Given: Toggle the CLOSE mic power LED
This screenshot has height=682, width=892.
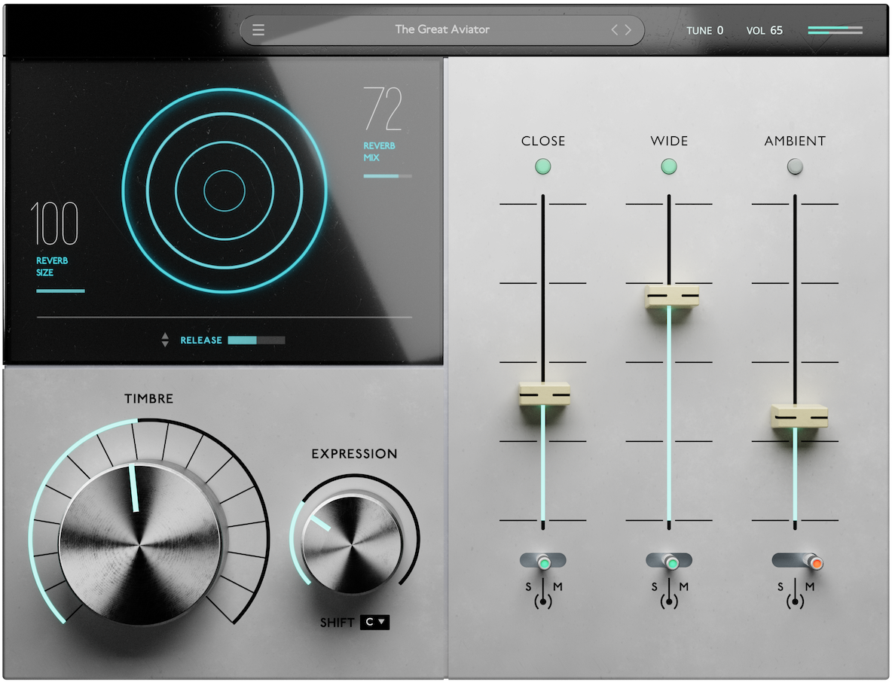Looking at the screenshot, I should [542, 166].
